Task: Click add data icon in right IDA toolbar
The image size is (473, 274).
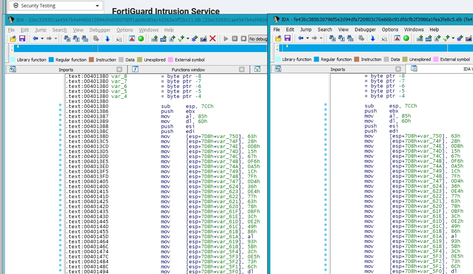Action: pyautogui.click(x=429, y=38)
